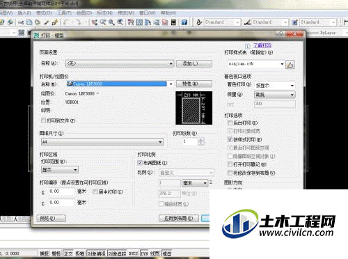Open the page setup 名称 dropdown
Viewport: 348px width, 259px height.
[x=120, y=63]
